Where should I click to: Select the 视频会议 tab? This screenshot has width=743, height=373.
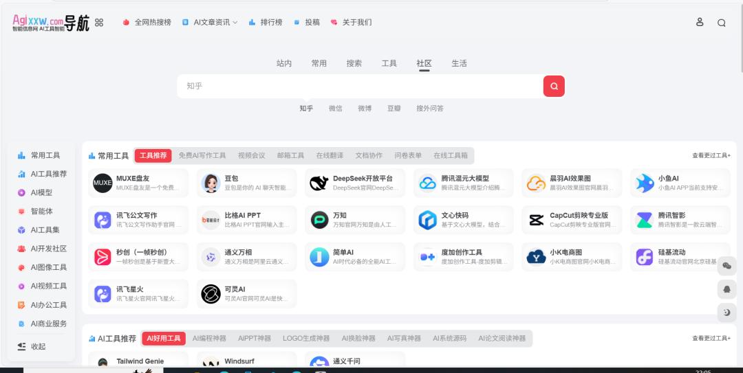point(252,155)
